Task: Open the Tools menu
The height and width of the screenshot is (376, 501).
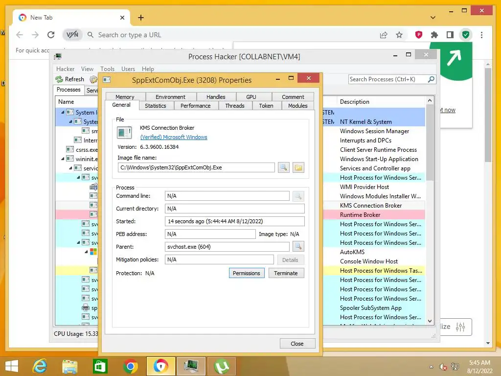Action: click(x=107, y=69)
